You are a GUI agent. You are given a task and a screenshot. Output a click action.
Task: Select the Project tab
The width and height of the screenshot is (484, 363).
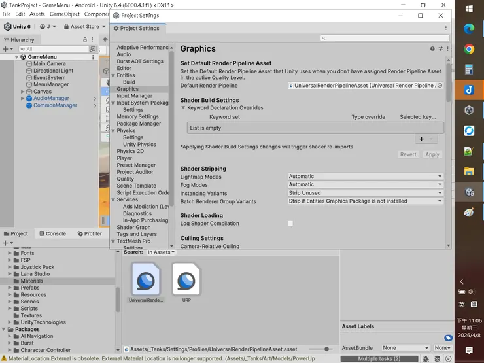pyautogui.click(x=16, y=233)
